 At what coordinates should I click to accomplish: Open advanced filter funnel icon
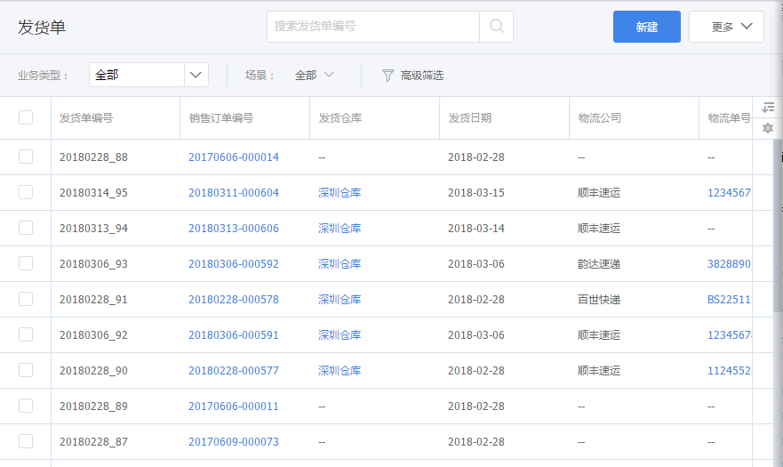coord(388,76)
